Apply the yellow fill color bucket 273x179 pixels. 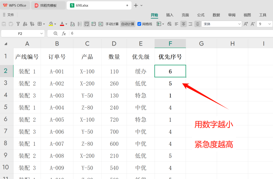click(51, 24)
